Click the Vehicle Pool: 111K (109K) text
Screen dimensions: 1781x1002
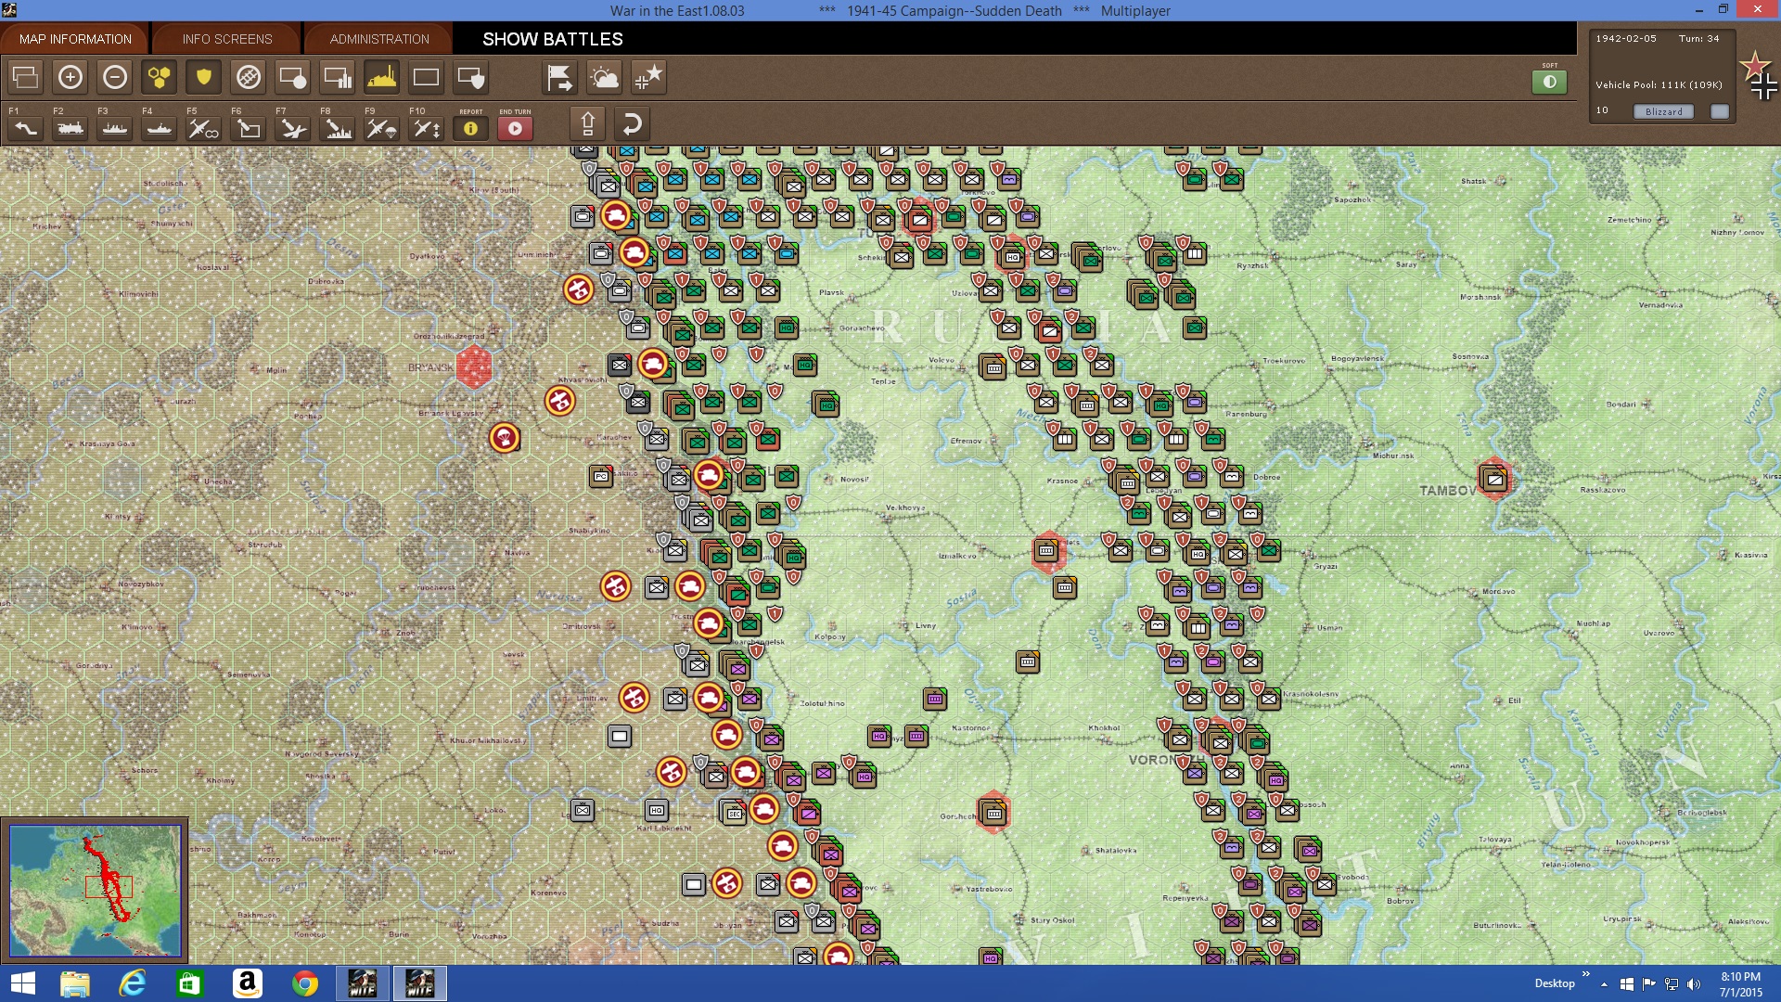pos(1659,84)
